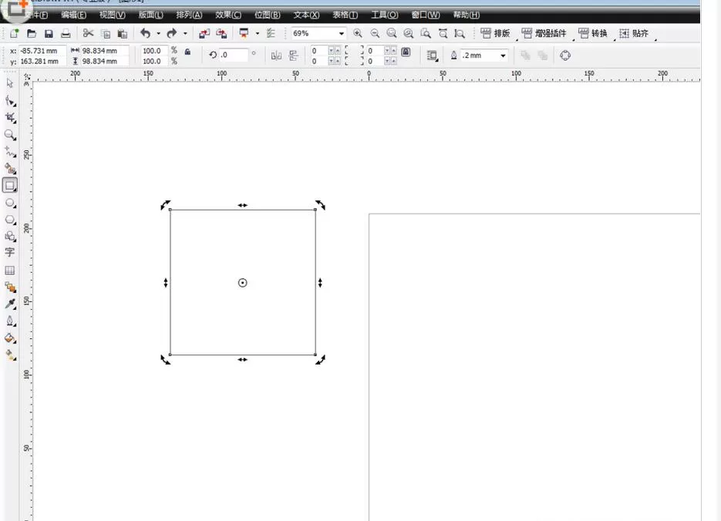Select the Ellipse tool
The height and width of the screenshot is (521, 721).
10,203
